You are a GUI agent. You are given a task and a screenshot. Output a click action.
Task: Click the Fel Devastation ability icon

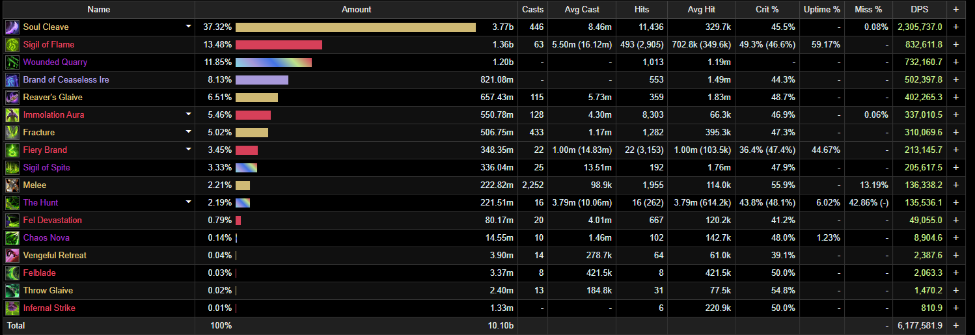12,221
